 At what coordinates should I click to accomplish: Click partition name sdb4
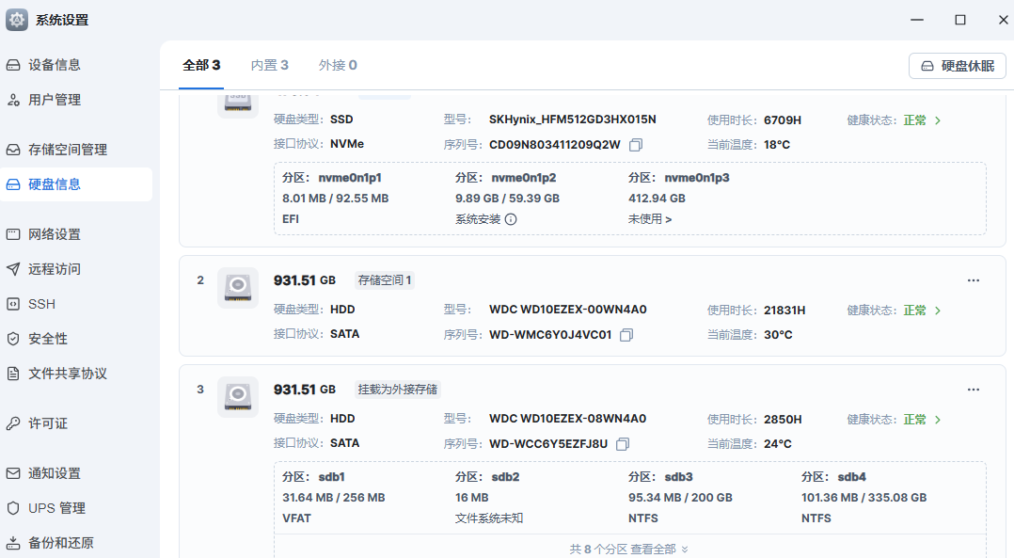point(851,477)
